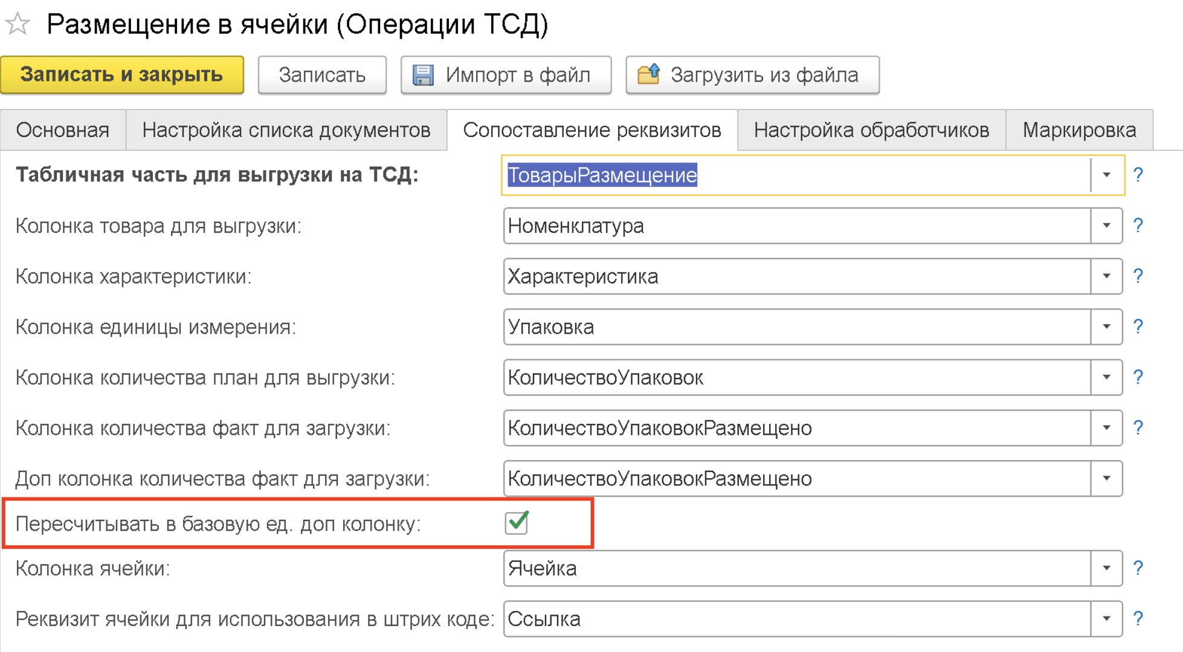Expand the 'Колонка характеристики' dropdown arrow
The image size is (1183, 652).
pyautogui.click(x=1107, y=276)
